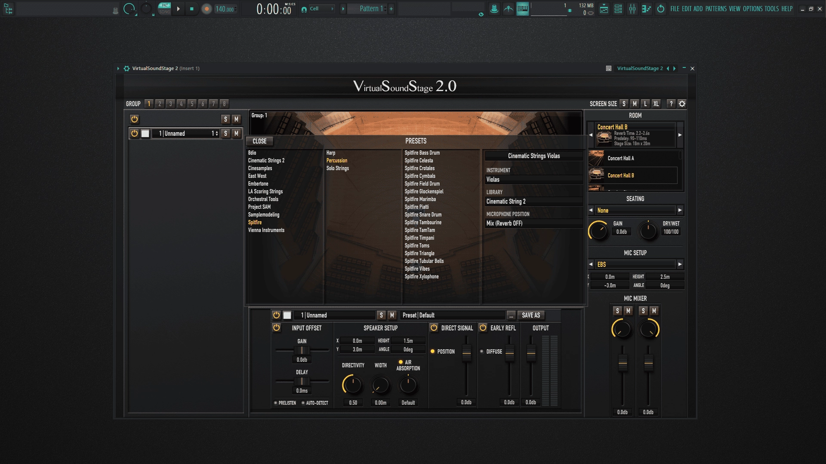The height and width of the screenshot is (464, 826).
Task: Arm the Record button
Action: (x=206, y=9)
